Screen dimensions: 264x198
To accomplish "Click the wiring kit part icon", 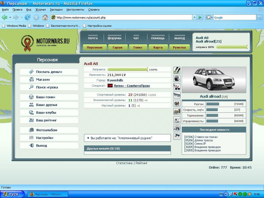I will [177, 128].
